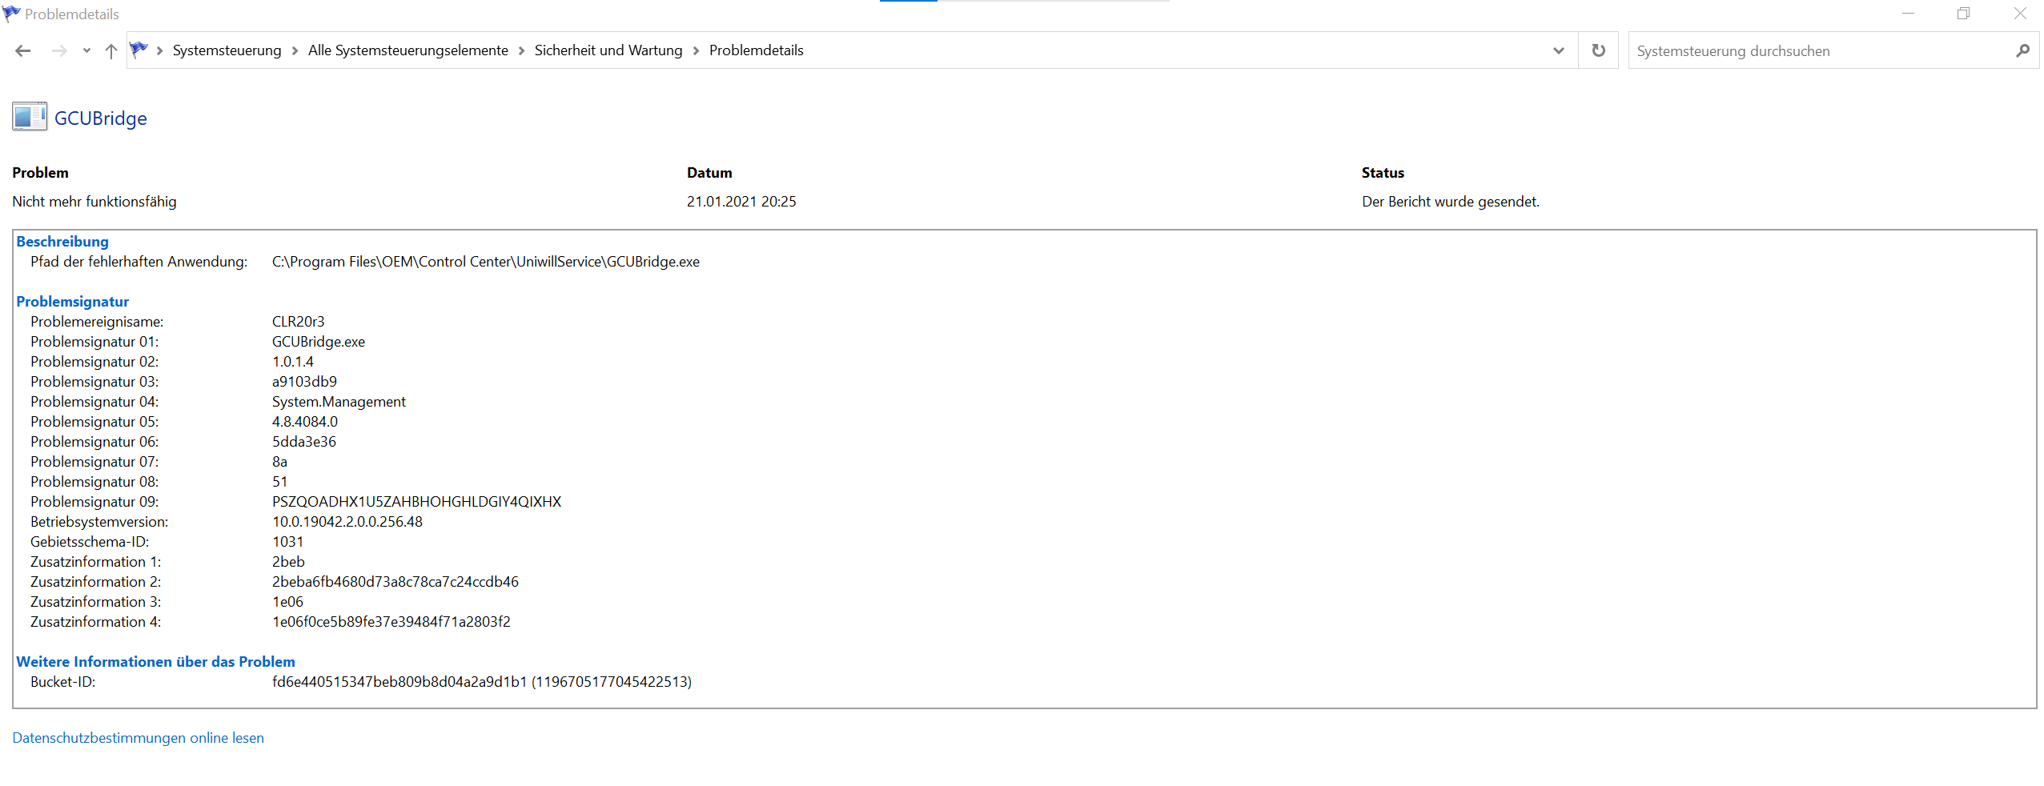Expand the breadcrumb arrow after Systemsteuerung
2044x786 pixels.
click(294, 50)
